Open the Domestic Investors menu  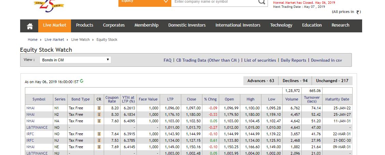[x=187, y=25]
